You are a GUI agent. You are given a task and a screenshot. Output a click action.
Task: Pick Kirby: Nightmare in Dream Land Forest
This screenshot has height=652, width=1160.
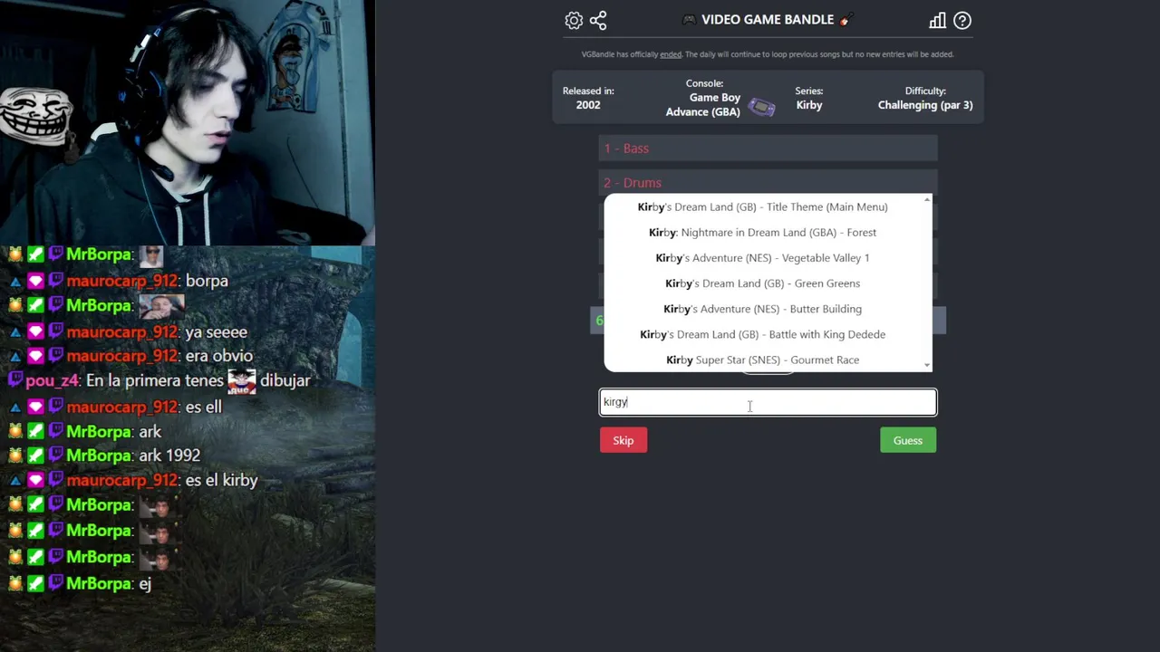point(763,232)
